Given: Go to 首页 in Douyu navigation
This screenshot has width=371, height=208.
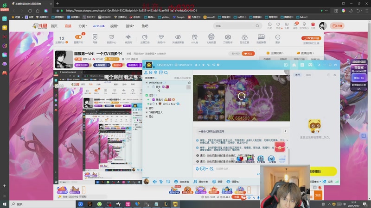Looking at the screenshot, I should pos(54,26).
